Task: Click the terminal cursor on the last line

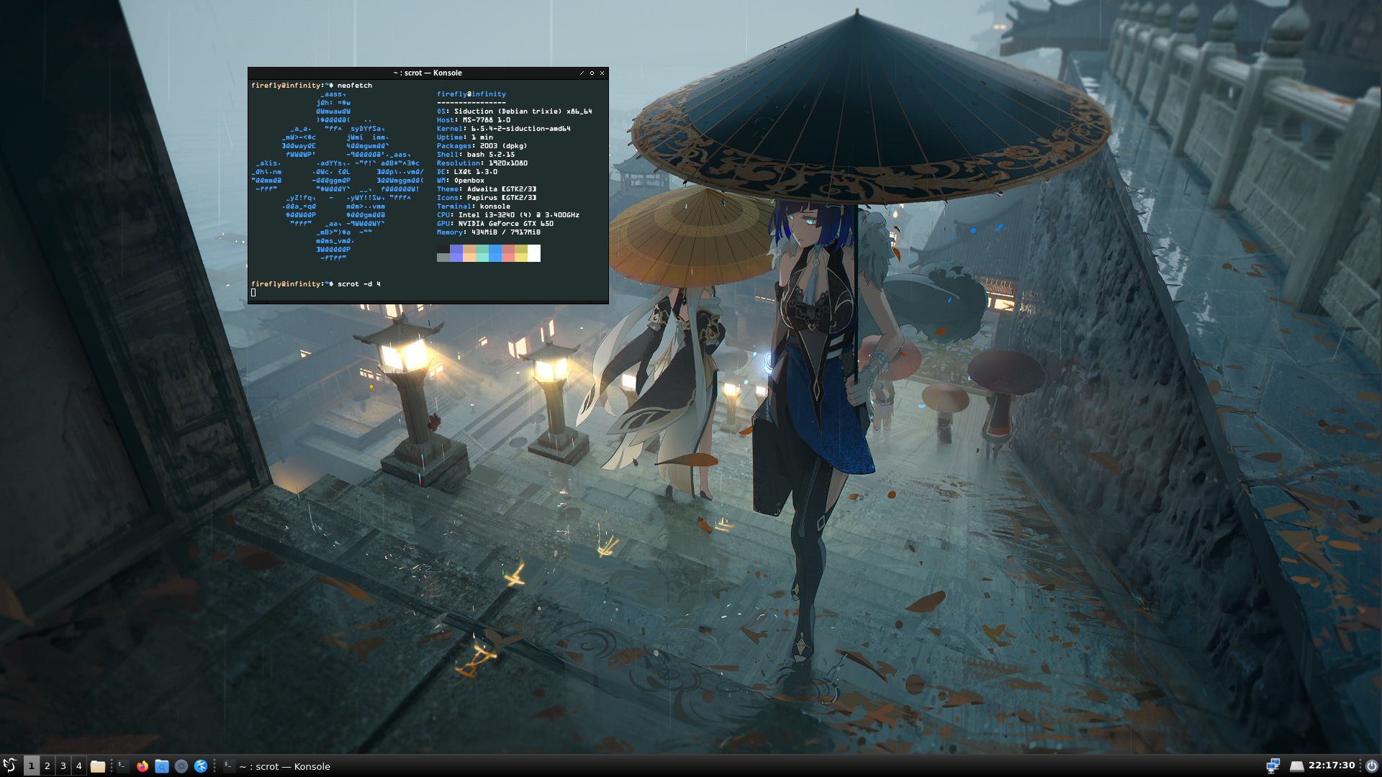Action: tap(253, 293)
